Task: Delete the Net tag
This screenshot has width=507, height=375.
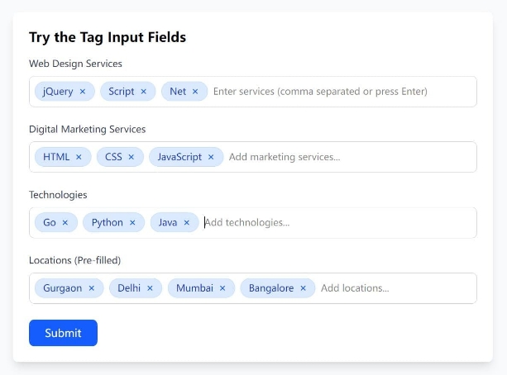Action: (x=195, y=92)
